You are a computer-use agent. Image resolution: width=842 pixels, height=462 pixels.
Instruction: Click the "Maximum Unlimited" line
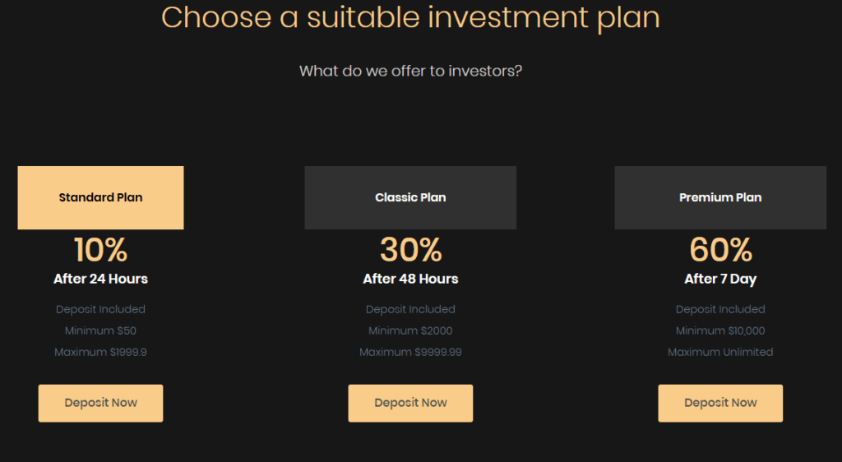click(720, 352)
